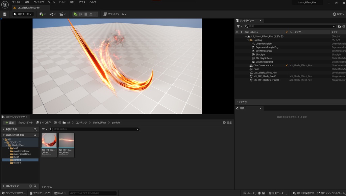The image size is (346, 196).
Task: Expand the お気に入り section
Action: (x=3, y=130)
